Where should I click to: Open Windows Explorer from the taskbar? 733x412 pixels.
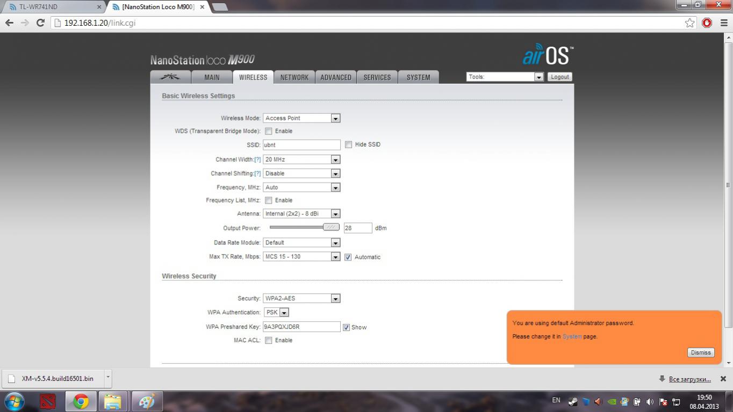tap(113, 401)
